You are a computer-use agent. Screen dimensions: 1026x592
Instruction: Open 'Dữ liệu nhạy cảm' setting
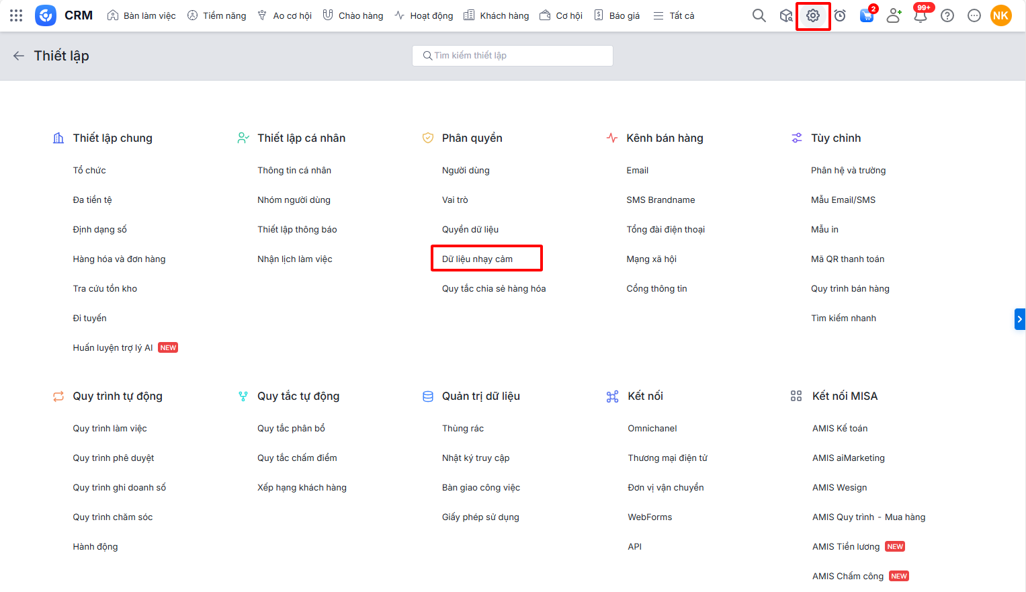477,259
